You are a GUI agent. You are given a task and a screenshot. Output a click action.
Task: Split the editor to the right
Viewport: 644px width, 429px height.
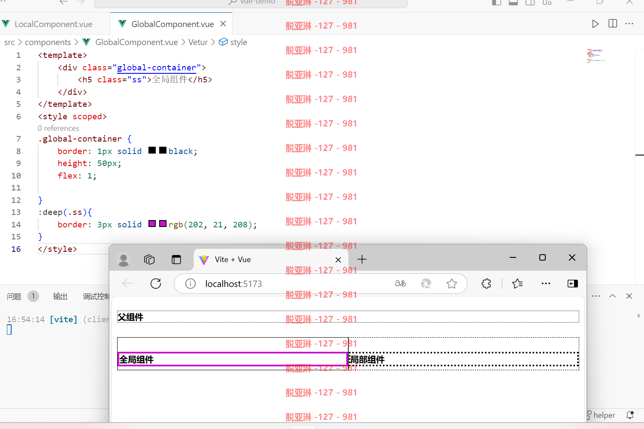pos(613,24)
